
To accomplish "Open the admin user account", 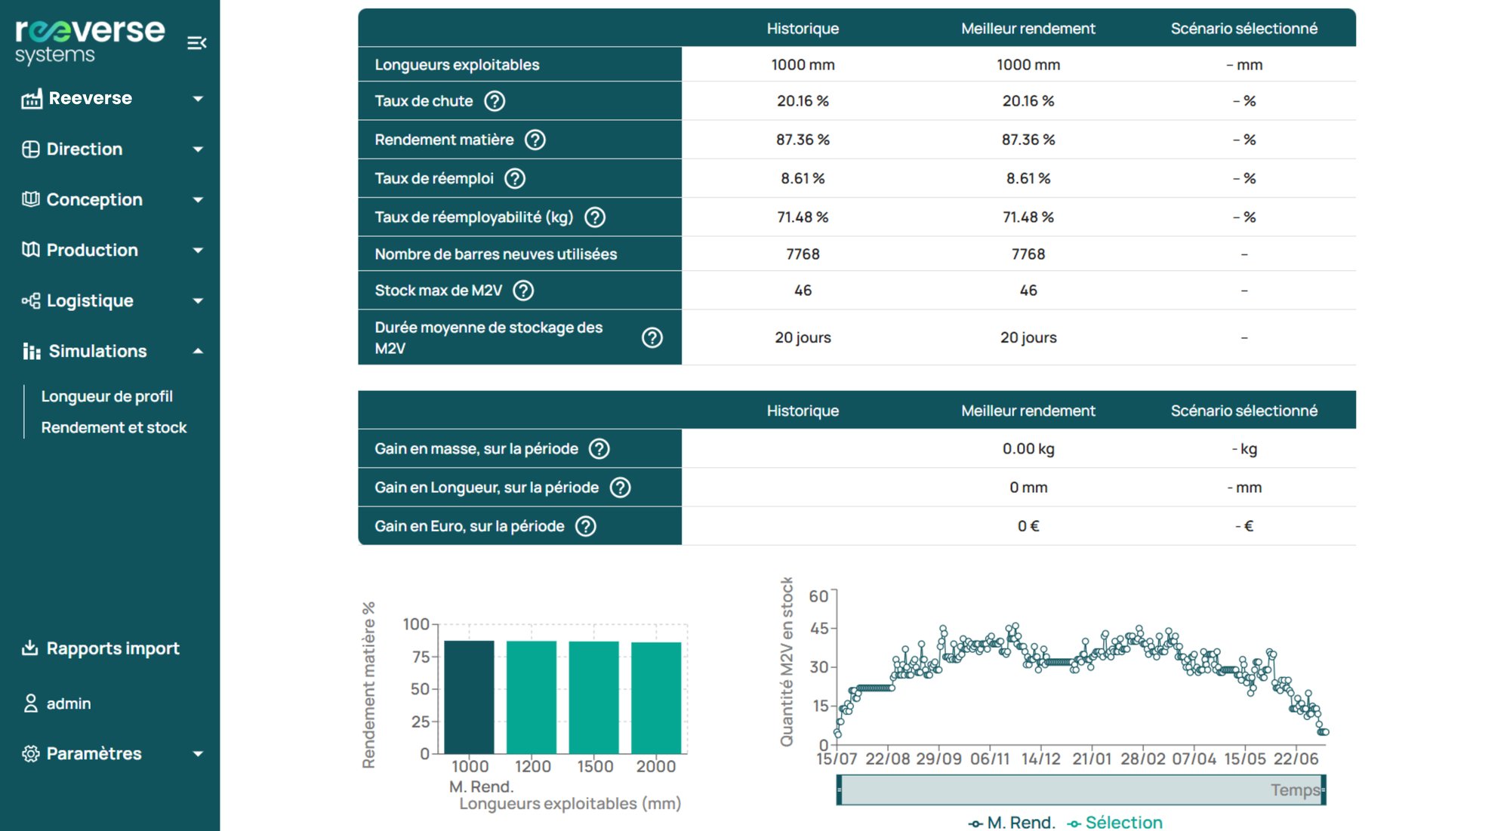I will click(x=68, y=703).
